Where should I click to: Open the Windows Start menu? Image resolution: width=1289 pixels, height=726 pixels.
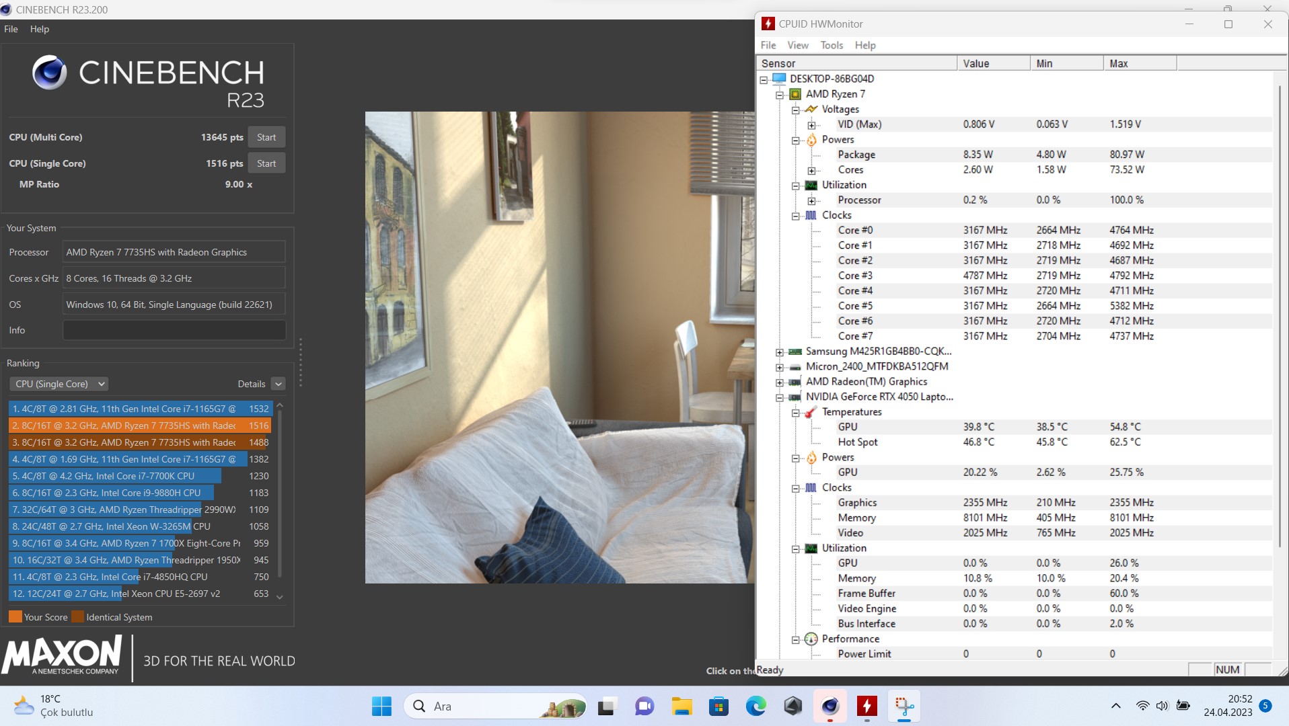pyautogui.click(x=381, y=707)
